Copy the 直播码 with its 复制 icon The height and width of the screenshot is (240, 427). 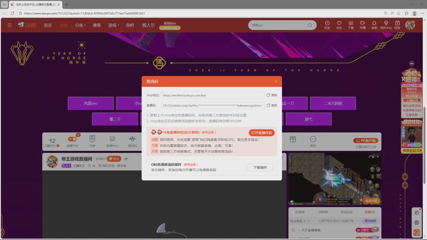click(x=272, y=105)
